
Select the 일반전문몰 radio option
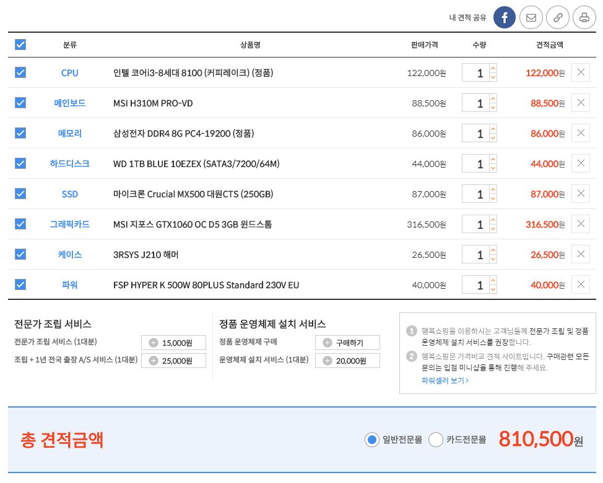pos(372,440)
